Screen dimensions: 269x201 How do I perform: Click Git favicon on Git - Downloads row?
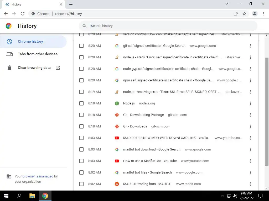(117, 126)
